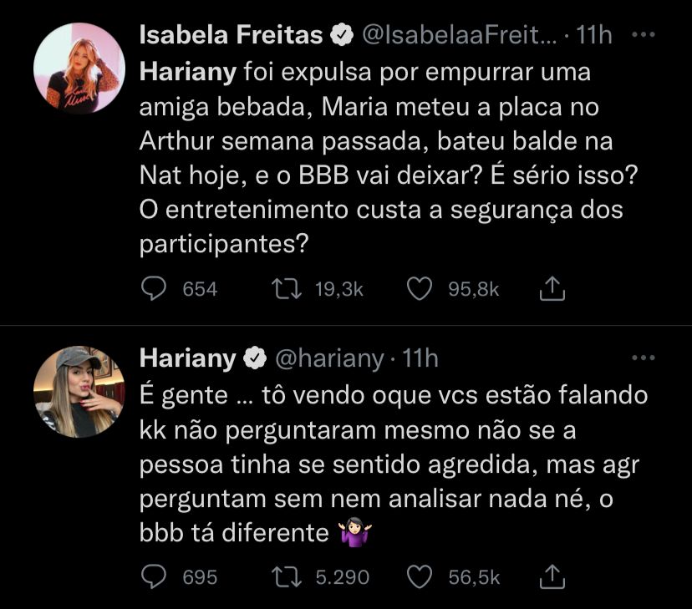Reply to Hariany's tweet
Screen dimensions: 692x609
point(154,577)
